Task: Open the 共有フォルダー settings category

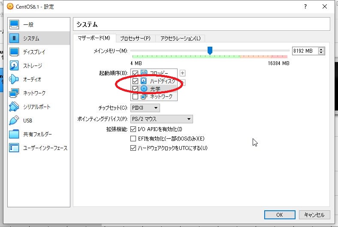Action: [39, 134]
